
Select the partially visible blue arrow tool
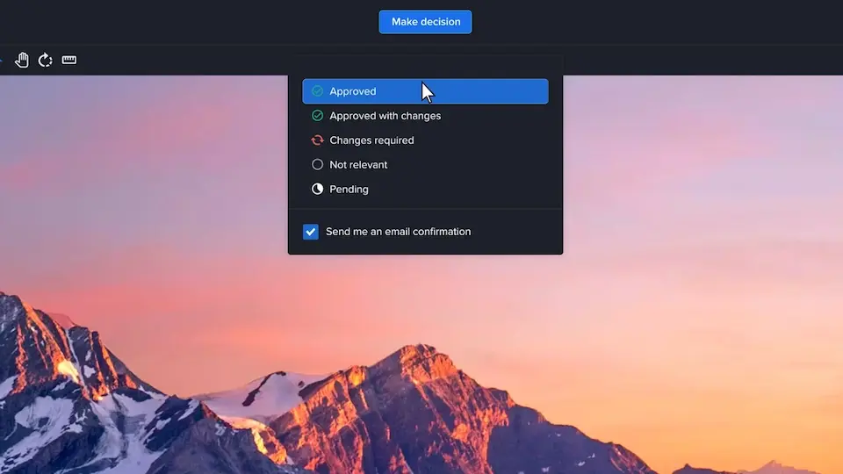click(2, 60)
